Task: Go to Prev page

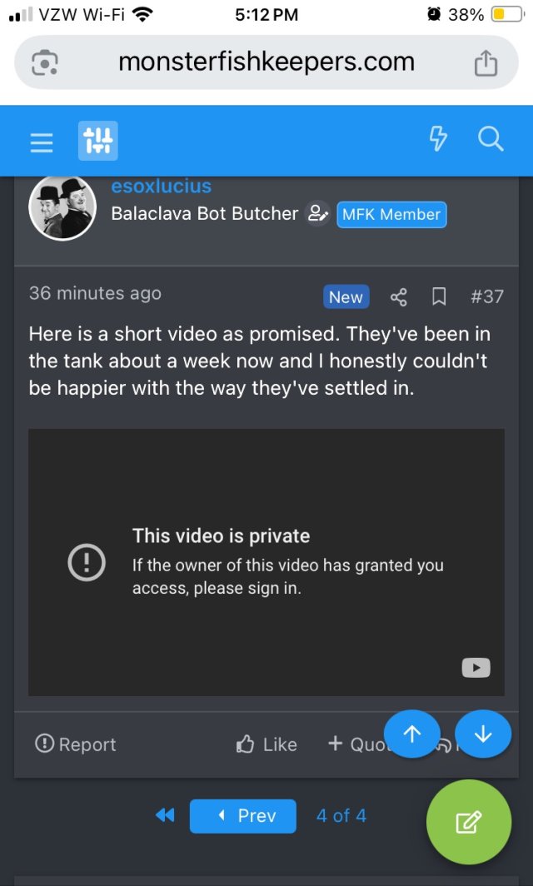Action: click(242, 816)
